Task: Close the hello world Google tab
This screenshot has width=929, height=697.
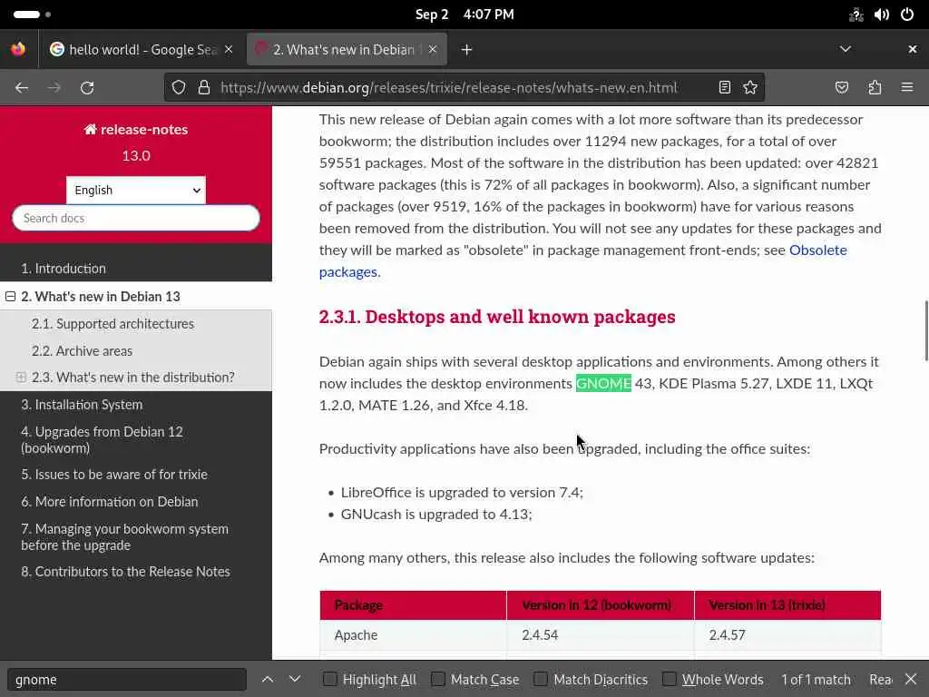Action: pyautogui.click(x=229, y=49)
